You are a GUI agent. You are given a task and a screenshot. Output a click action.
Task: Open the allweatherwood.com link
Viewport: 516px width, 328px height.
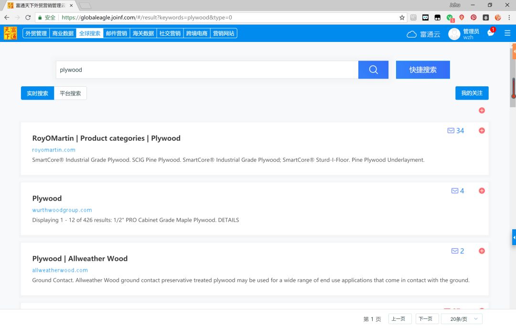(60, 270)
